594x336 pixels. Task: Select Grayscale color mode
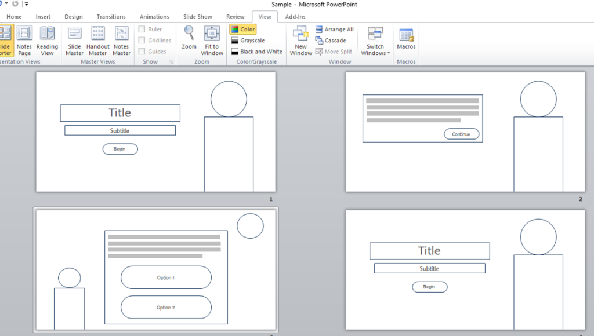[x=247, y=41]
